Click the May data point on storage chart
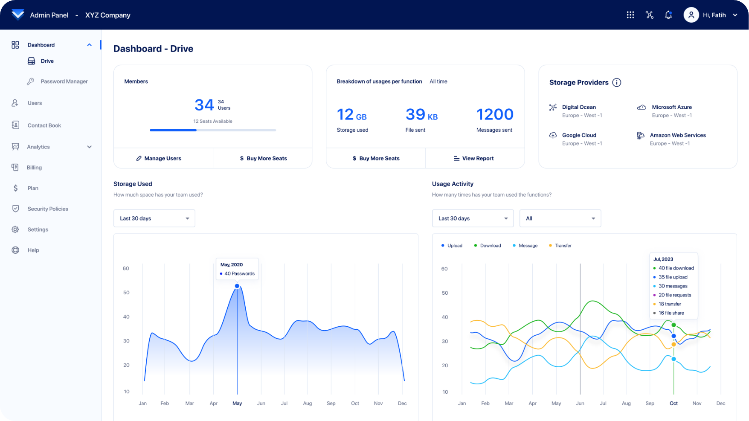This screenshot has height=421, width=749. [x=237, y=286]
